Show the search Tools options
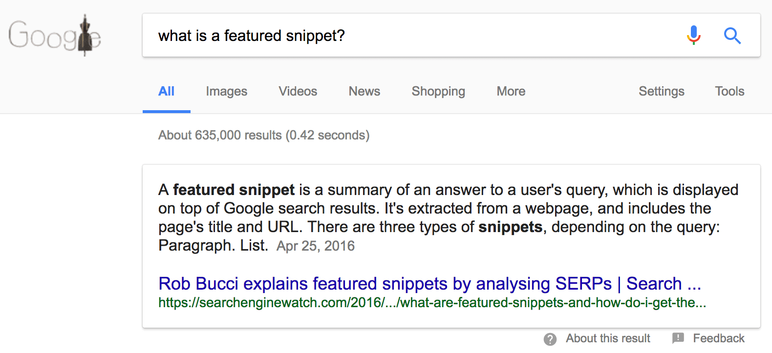This screenshot has height=353, width=772. 730,91
